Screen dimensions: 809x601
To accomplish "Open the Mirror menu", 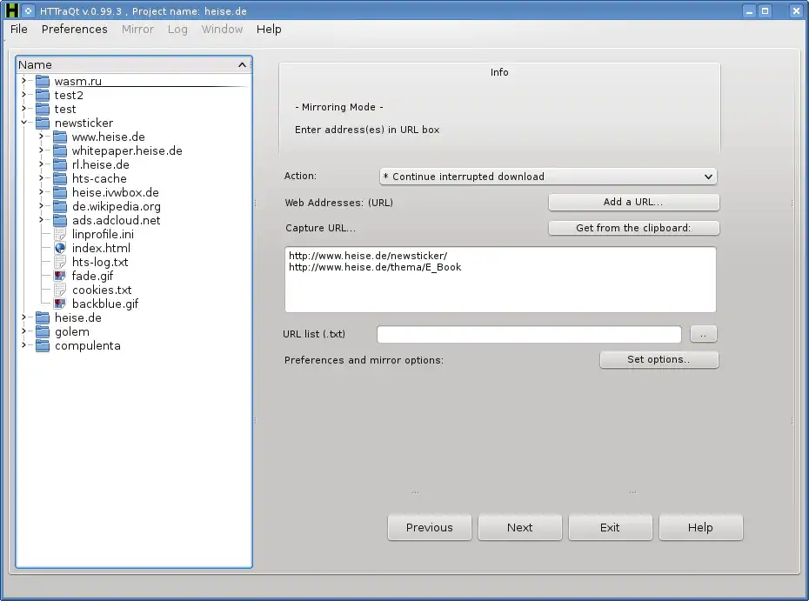I will tap(137, 29).
